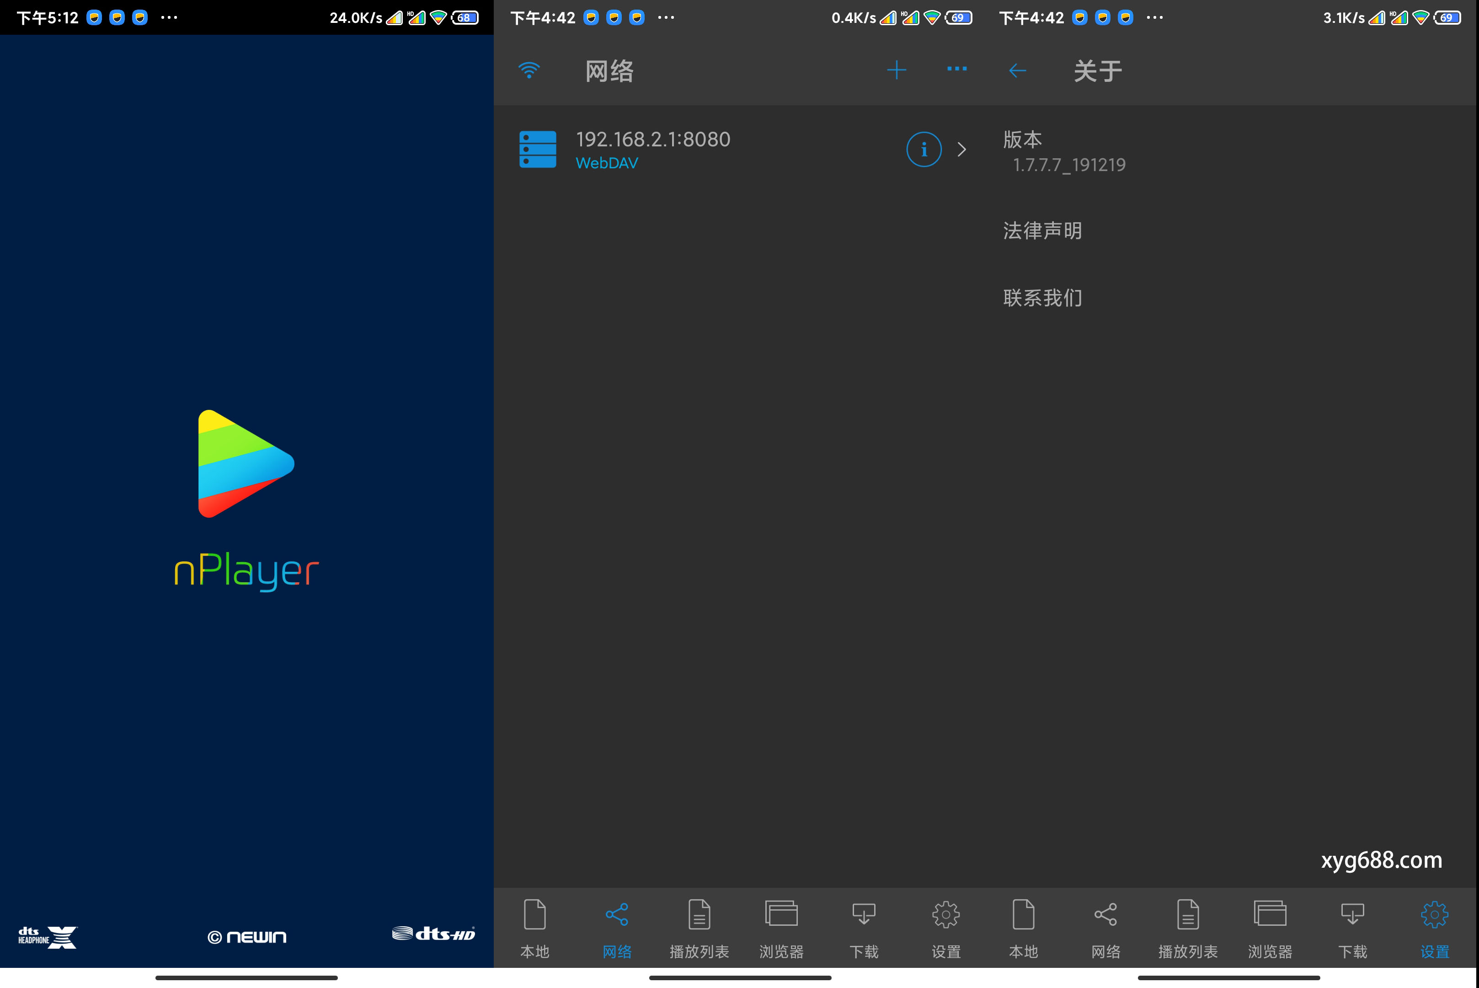Tap the Wi-Fi icon beside the 网络 title
The width and height of the screenshot is (1479, 988).
[x=529, y=70]
